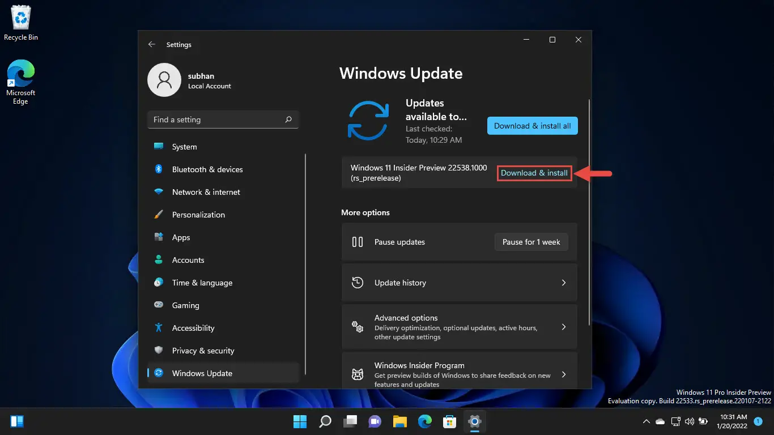Viewport: 774px width, 435px height.
Task: Open the Chat icon on taskbar
Action: point(375,421)
